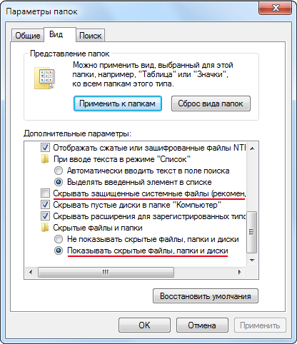
Task: Uncheck Отображать сжатые или зашифрованные файлы
Action: coord(45,148)
